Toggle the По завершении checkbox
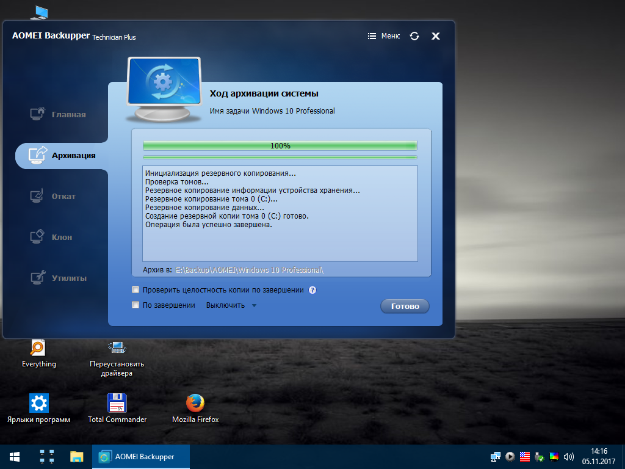 pos(135,305)
